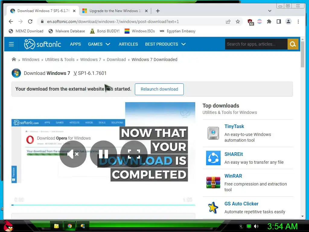Unmute the video with the speaker button
309x232 pixels.
pyautogui.click(x=73, y=154)
